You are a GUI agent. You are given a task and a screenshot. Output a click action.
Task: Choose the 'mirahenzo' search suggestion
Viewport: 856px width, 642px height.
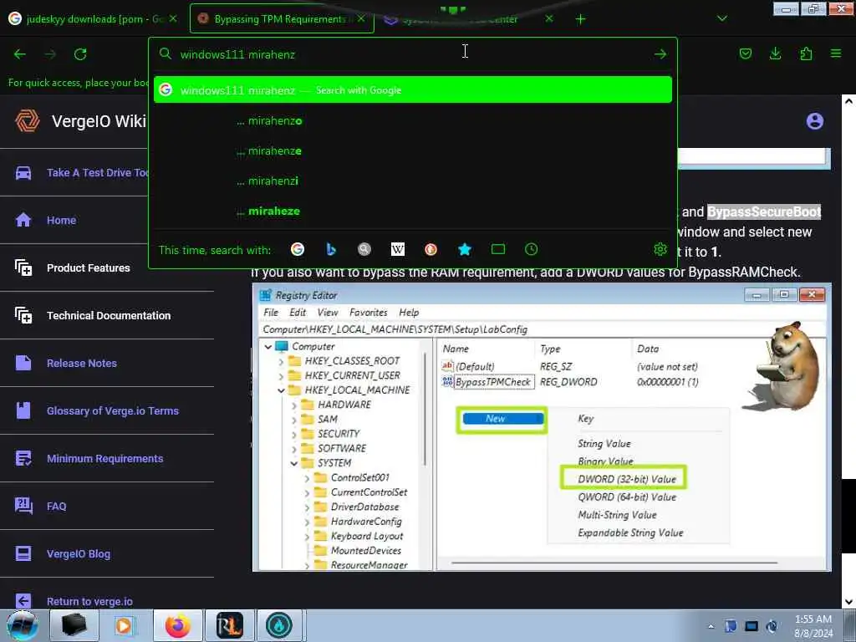pyautogui.click(x=413, y=120)
